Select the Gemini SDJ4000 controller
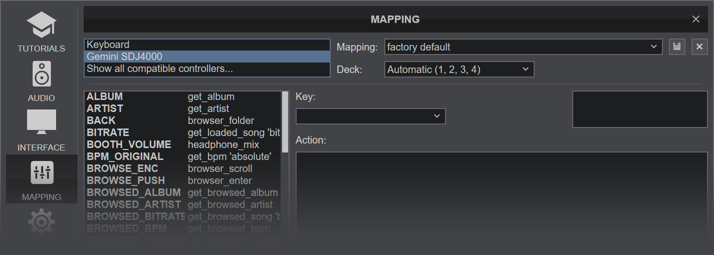The height and width of the screenshot is (255, 714). click(206, 56)
